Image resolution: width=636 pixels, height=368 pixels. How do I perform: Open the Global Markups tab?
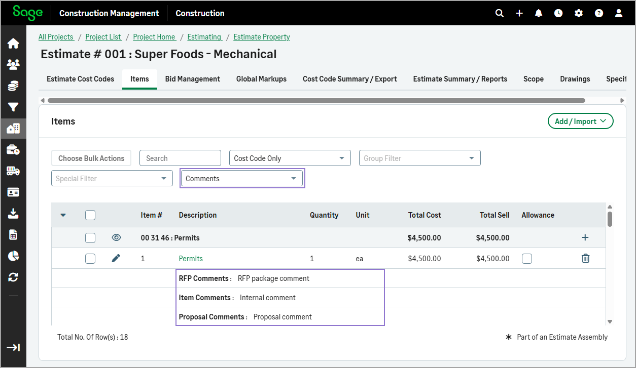(x=261, y=79)
